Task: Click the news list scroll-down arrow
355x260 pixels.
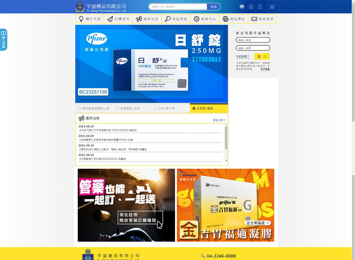Action: pyautogui.click(x=226, y=161)
